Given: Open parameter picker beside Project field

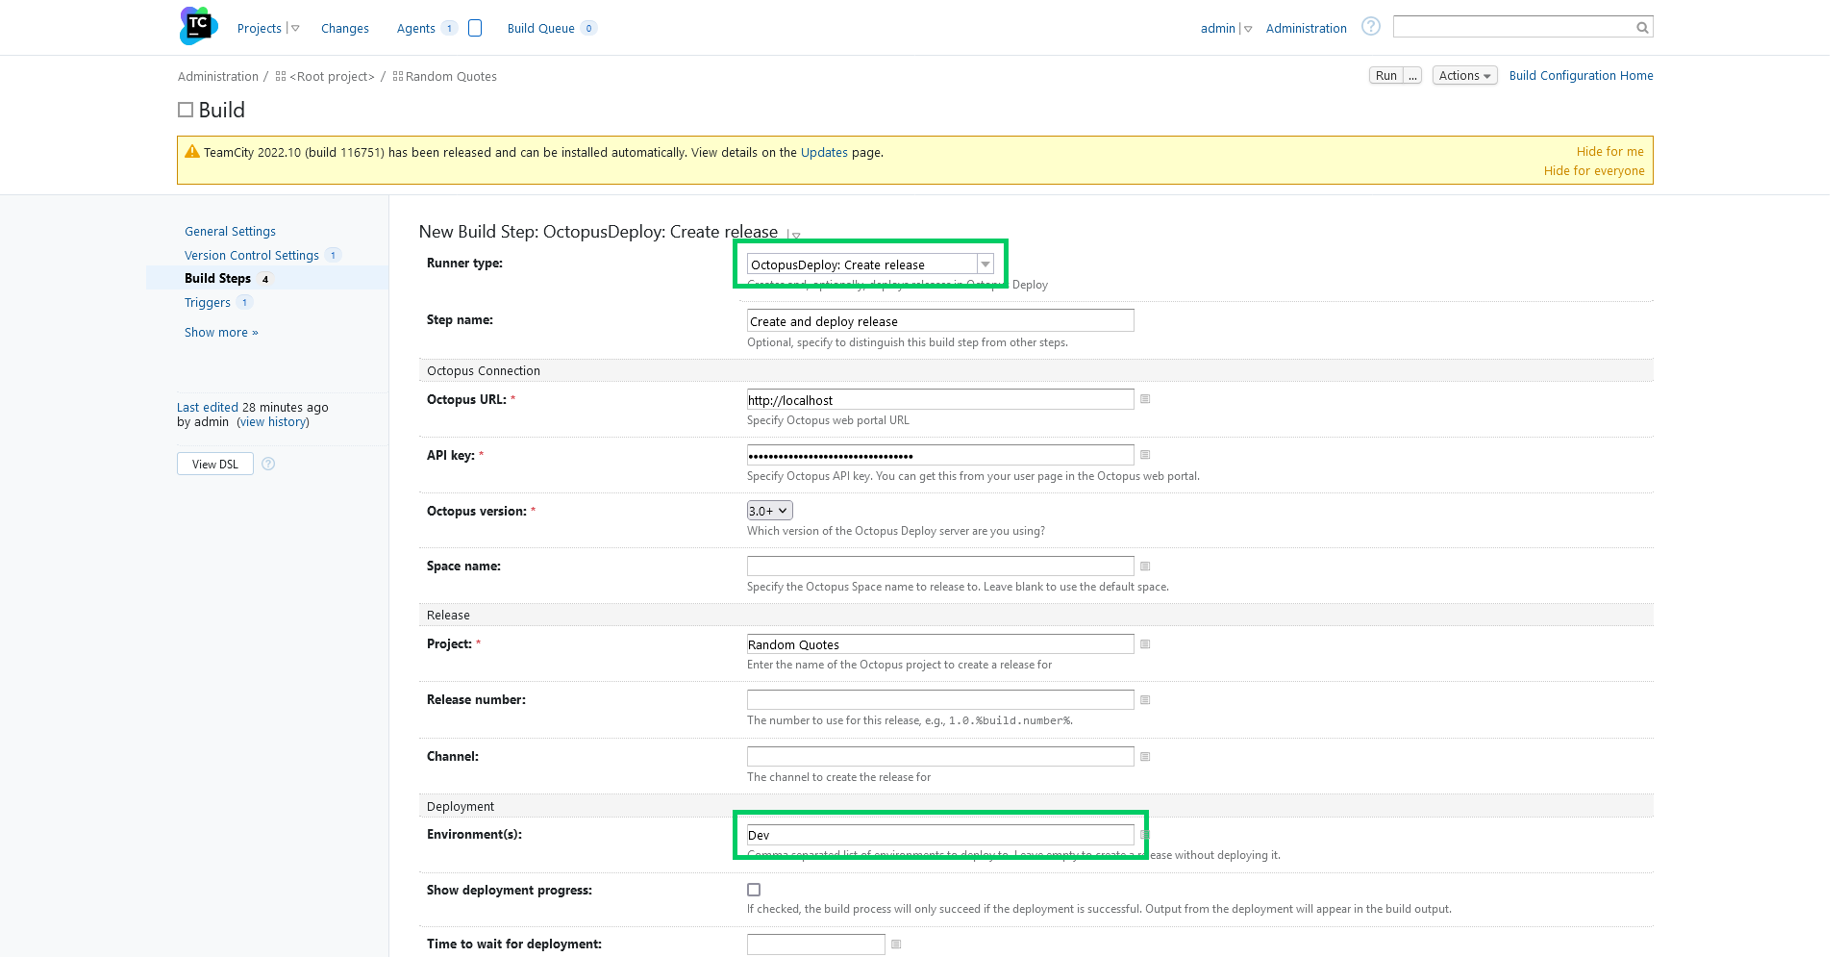Looking at the screenshot, I should coord(1145,644).
